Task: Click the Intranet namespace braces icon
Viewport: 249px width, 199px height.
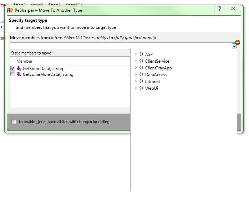Action: click(x=141, y=81)
